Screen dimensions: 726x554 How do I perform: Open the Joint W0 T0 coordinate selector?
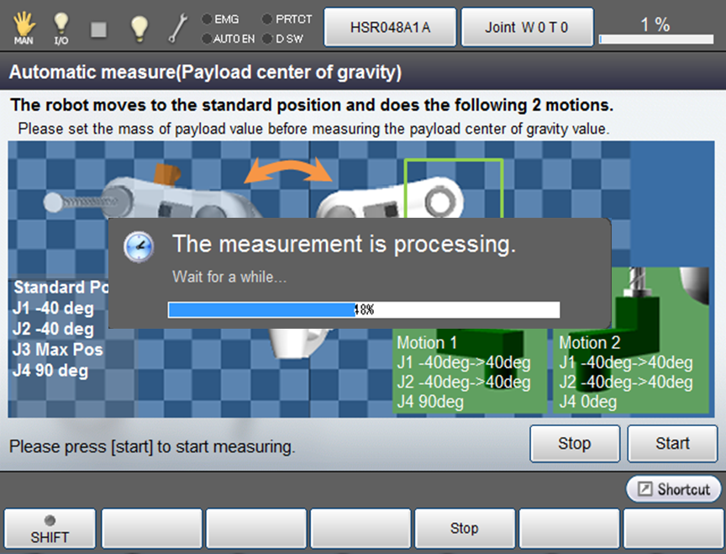527,28
